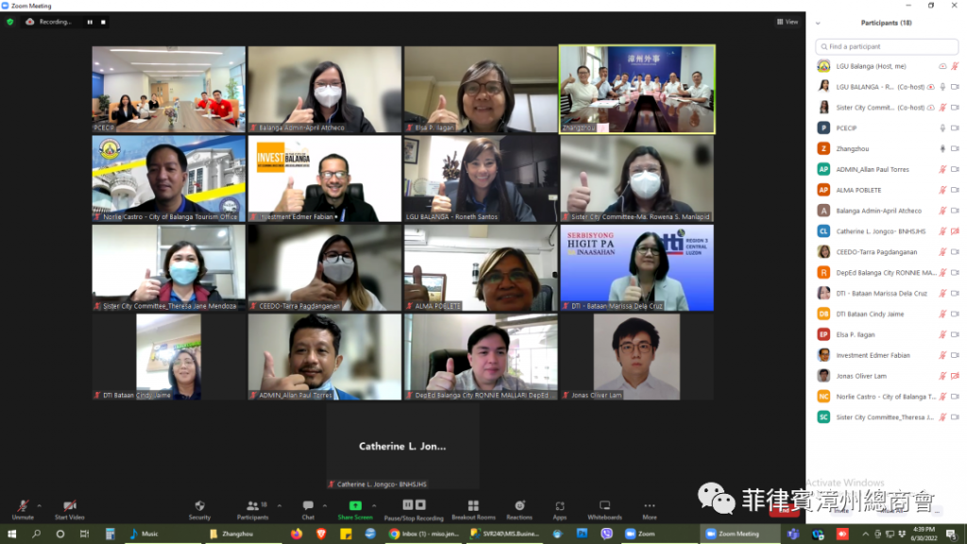Open Sticky Notes from the taskbar
Viewport: 967px width, 544px height.
coord(346,535)
